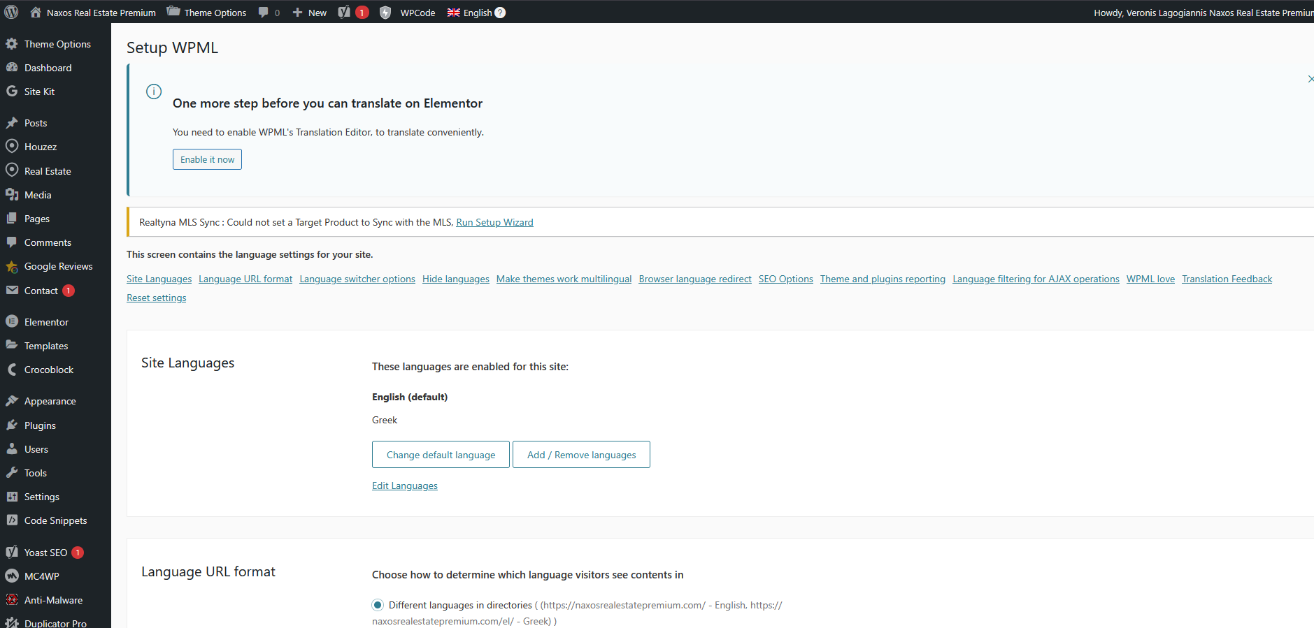Click the Settings sliders icon in sidebar
This screenshot has height=628, width=1314.
12,496
